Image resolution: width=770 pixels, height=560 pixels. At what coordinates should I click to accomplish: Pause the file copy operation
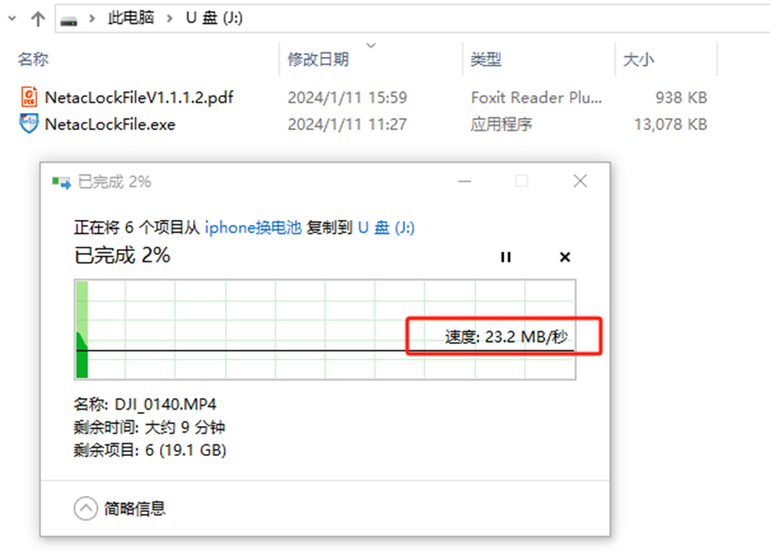click(506, 257)
